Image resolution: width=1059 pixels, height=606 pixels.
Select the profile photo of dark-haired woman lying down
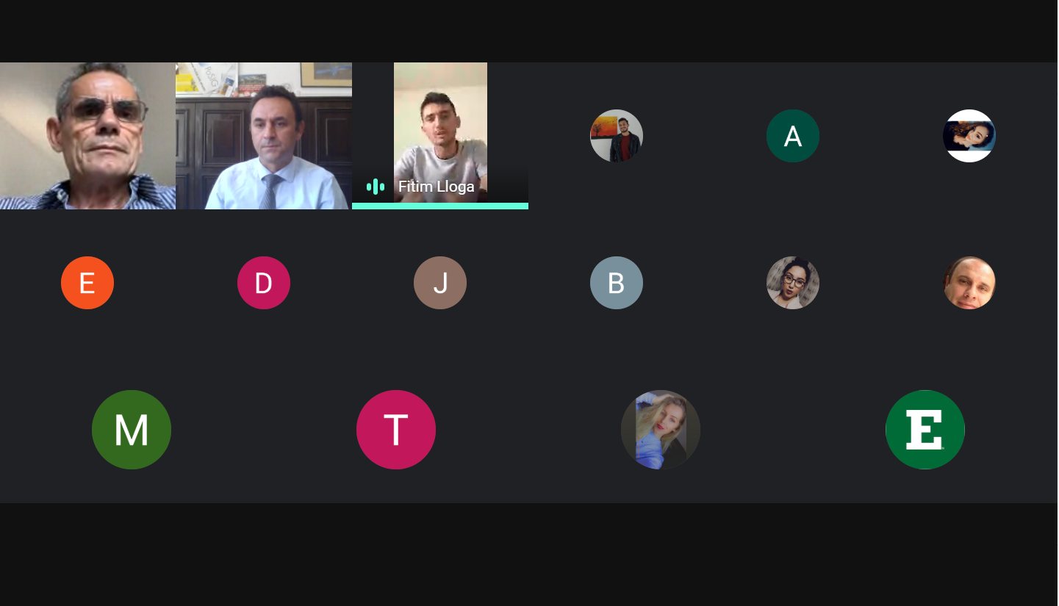tap(969, 136)
